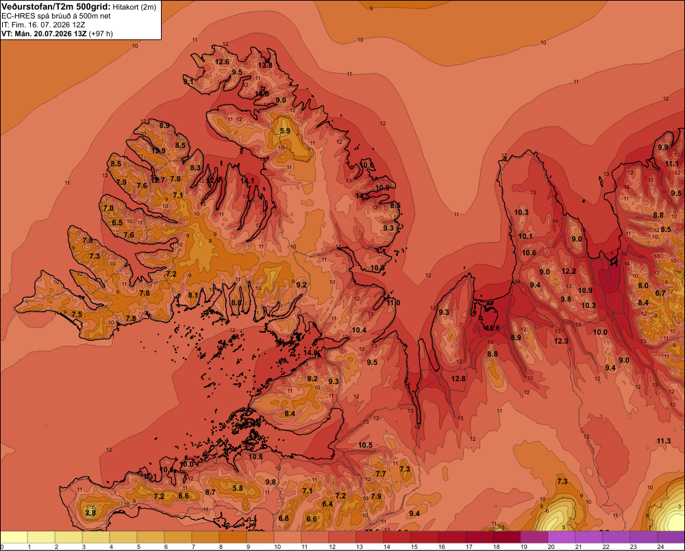Click the '12.9' temperature value
The width and height of the screenshot is (685, 551).
click(158, 151)
